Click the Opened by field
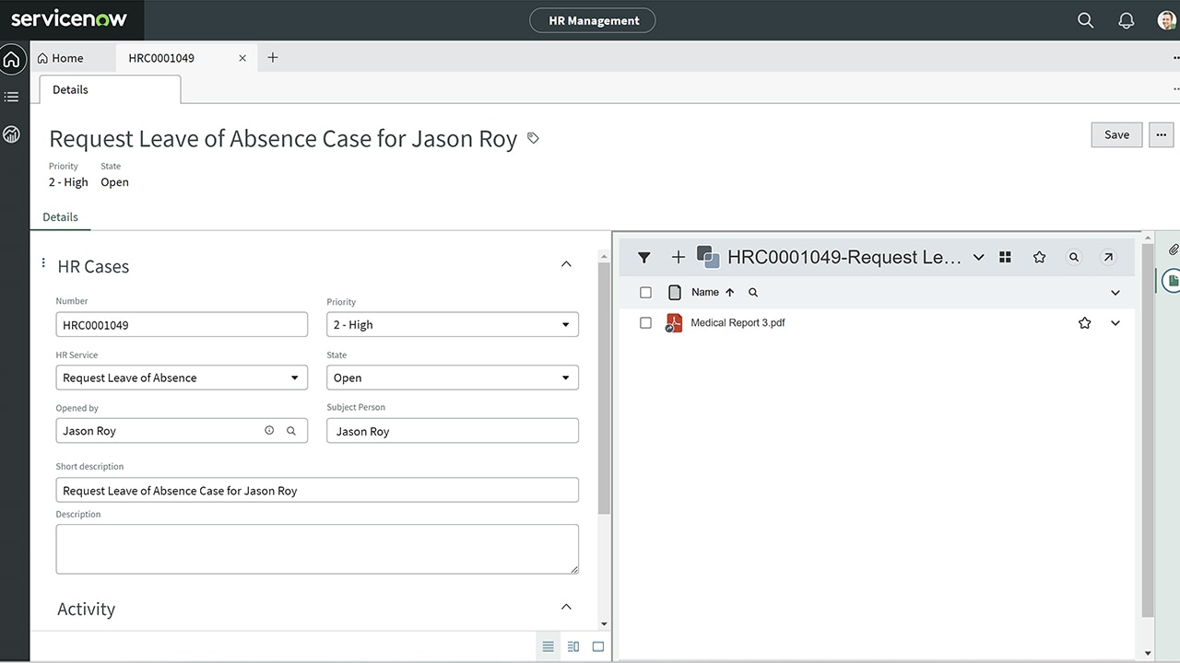 [182, 431]
